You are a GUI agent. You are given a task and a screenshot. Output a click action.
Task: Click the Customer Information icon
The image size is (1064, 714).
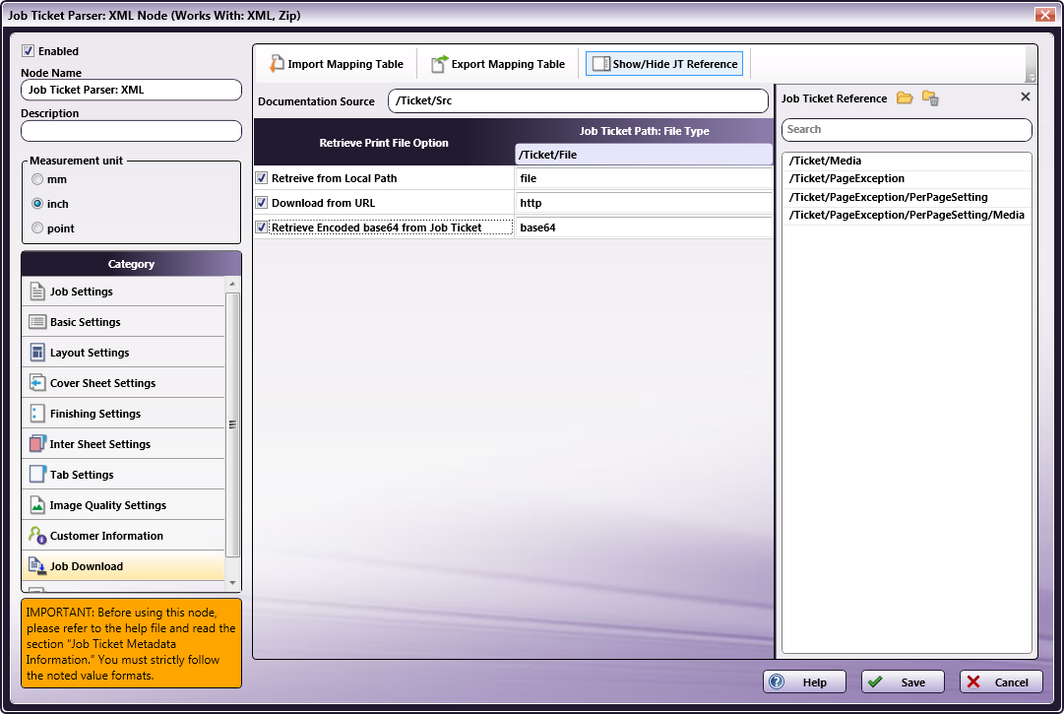(37, 536)
